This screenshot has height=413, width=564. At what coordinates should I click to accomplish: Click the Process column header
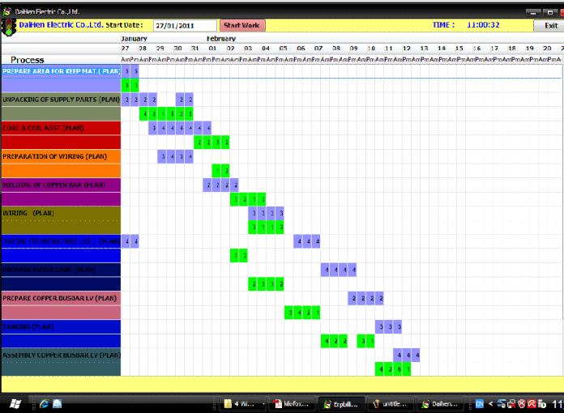coord(28,60)
